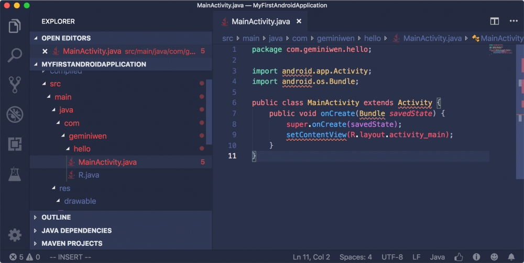Screen dimensions: 524x263
Task: Click the warnings count in status bar
Action: pyautogui.click(x=32, y=257)
